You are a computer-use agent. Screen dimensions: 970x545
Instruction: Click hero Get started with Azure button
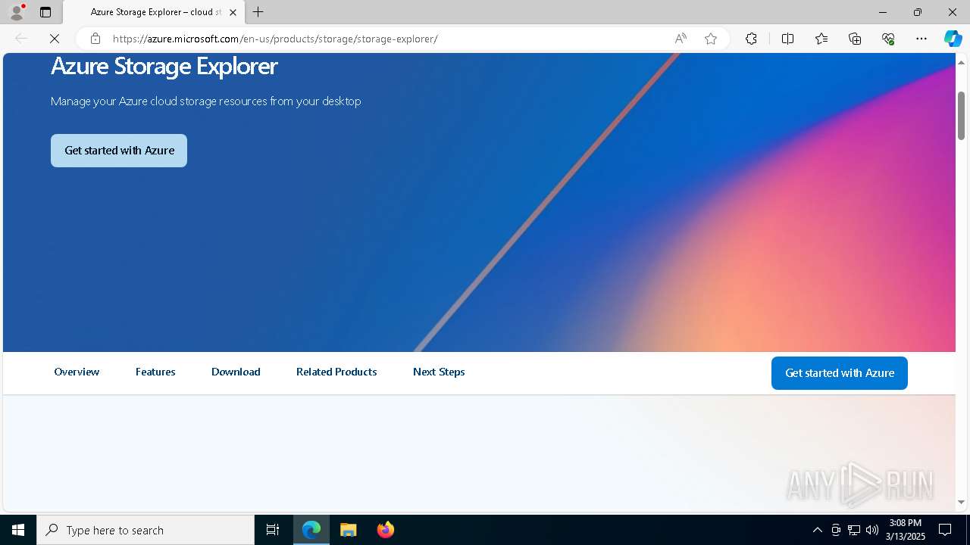[119, 151]
